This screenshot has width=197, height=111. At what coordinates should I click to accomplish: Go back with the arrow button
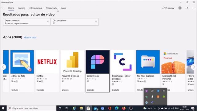(3, 8)
